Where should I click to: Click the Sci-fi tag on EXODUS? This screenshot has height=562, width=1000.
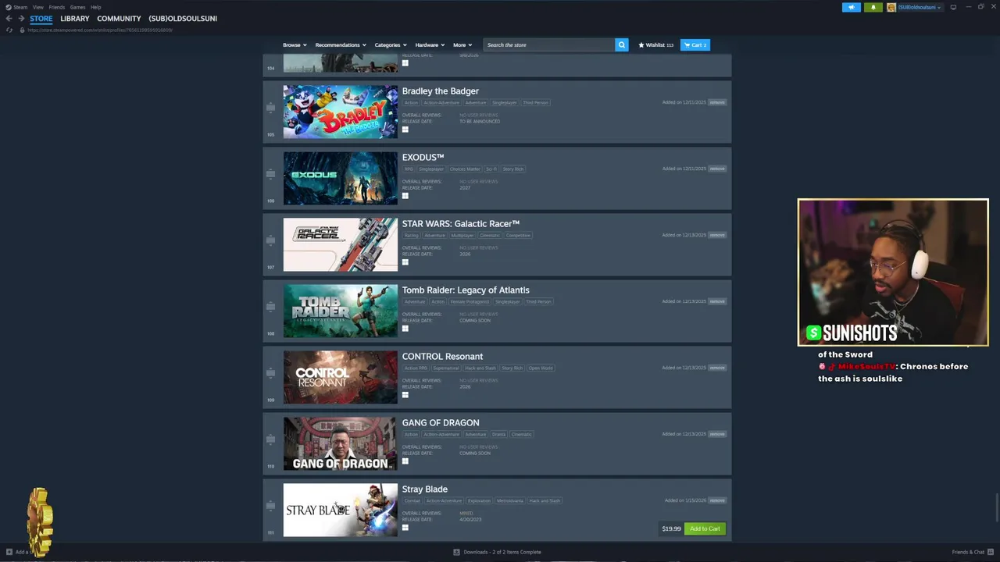coord(491,169)
